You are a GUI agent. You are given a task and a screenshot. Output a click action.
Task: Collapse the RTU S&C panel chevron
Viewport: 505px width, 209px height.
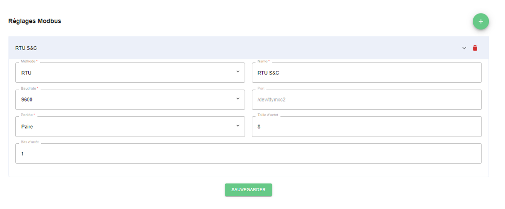464,48
